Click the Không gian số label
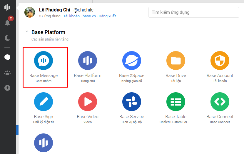The image size is (244, 154). (132, 81)
